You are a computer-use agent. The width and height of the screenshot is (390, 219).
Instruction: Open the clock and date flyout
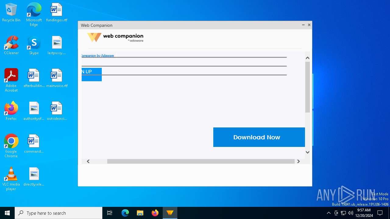pyautogui.click(x=364, y=213)
